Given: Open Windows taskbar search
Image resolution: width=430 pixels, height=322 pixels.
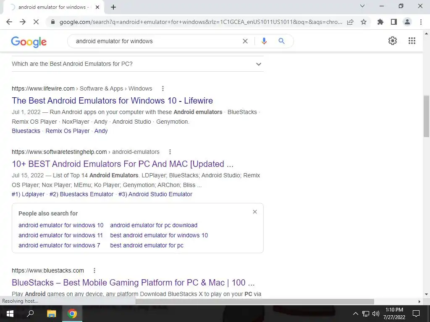Looking at the screenshot, I should pyautogui.click(x=30, y=314).
